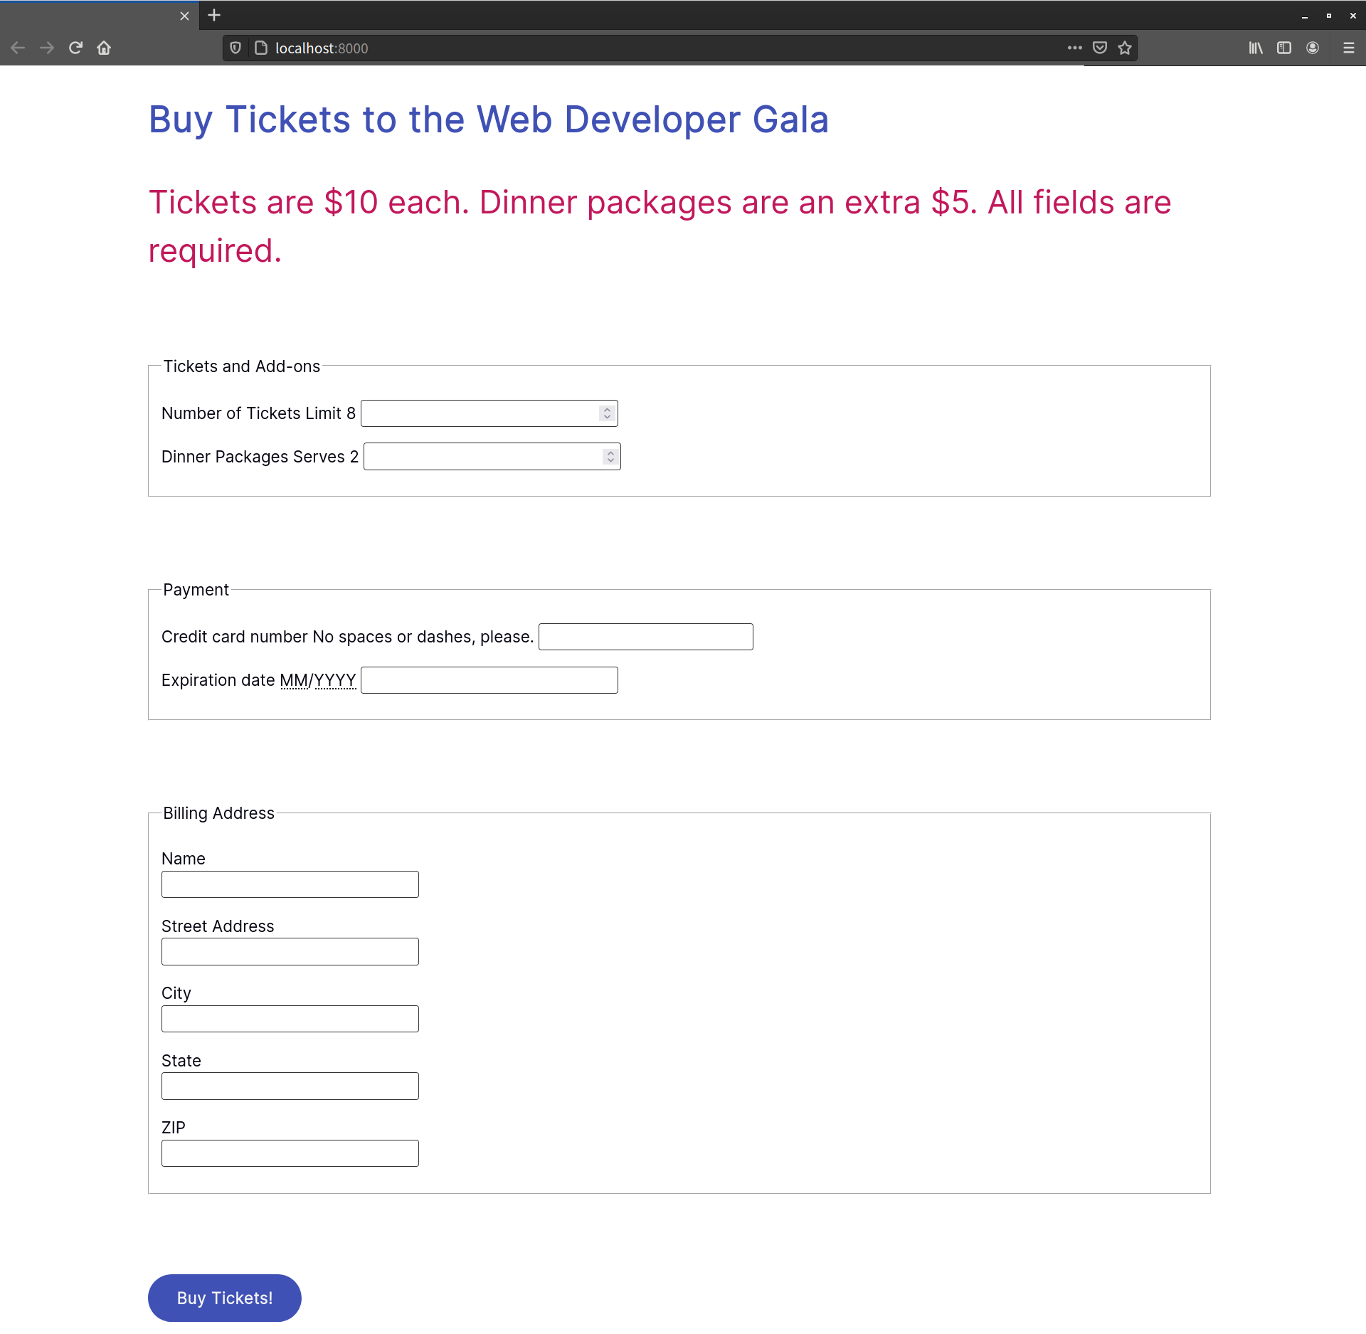Open Firefox account icon
1366x1334 pixels.
(1312, 48)
